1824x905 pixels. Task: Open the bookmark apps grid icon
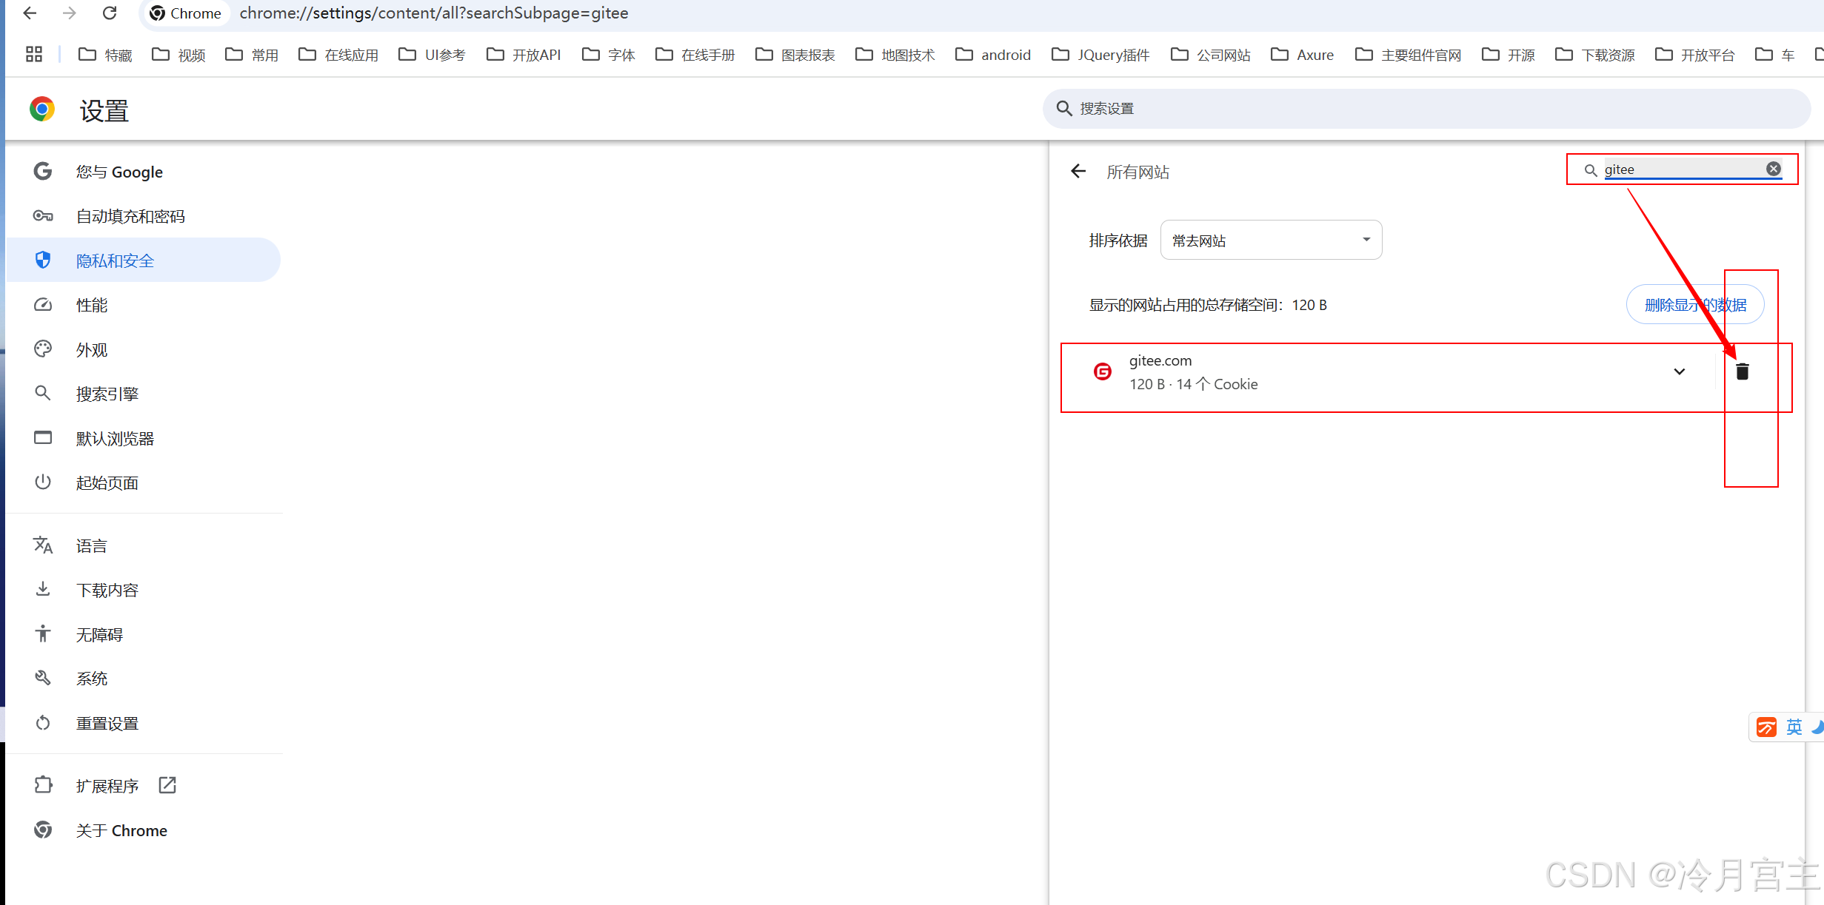click(34, 54)
